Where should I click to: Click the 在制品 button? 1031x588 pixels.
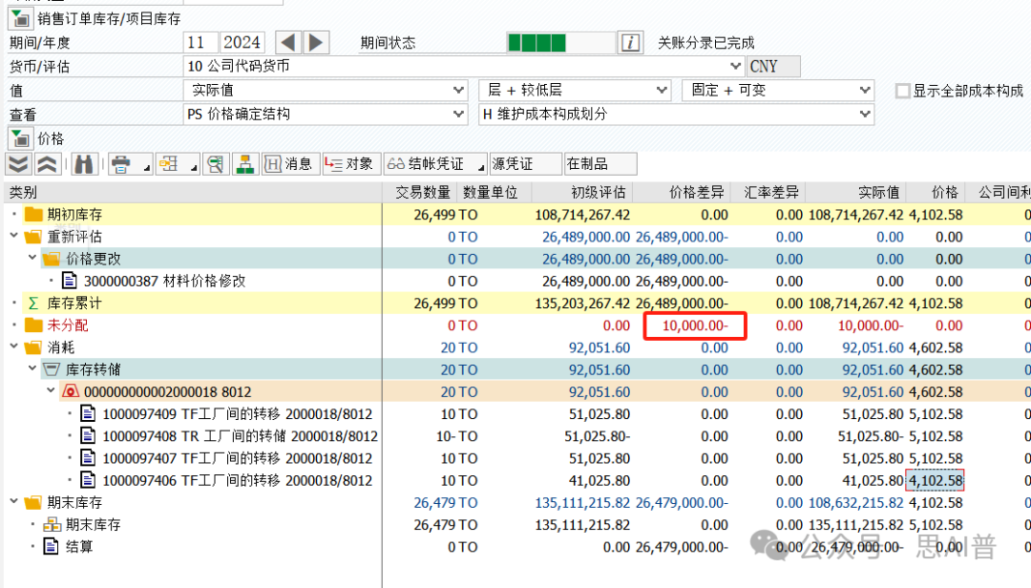coord(600,164)
